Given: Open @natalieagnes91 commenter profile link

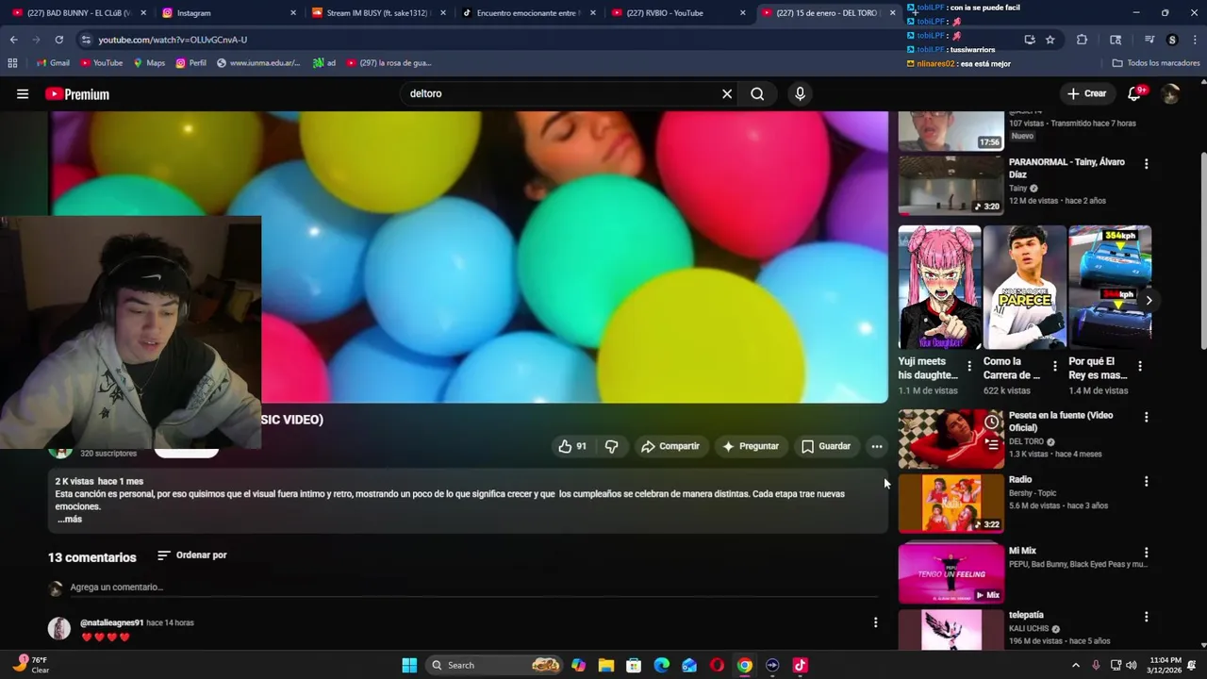Looking at the screenshot, I should (x=111, y=623).
